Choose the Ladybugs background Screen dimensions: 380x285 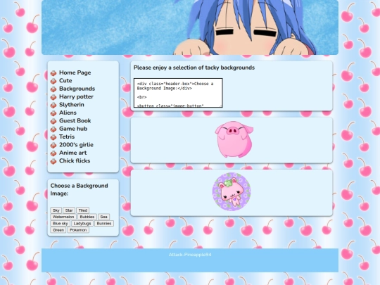[82, 224]
